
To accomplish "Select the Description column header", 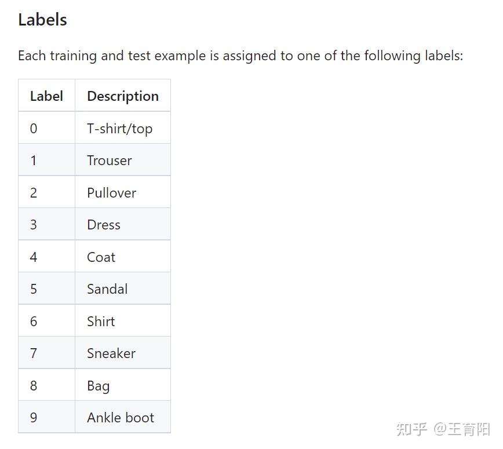I will tap(123, 96).
